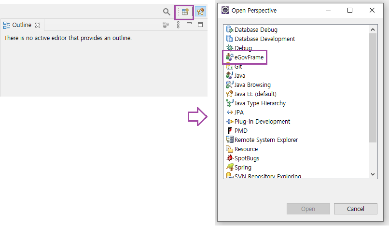Maximize the Open Perspective dialog
The height and width of the screenshot is (226, 389).
click(350, 10)
